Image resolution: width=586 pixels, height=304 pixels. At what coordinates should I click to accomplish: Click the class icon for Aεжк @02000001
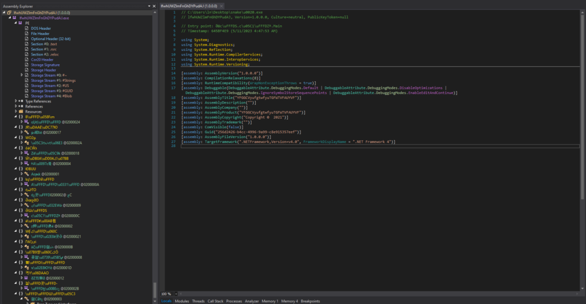(26, 173)
